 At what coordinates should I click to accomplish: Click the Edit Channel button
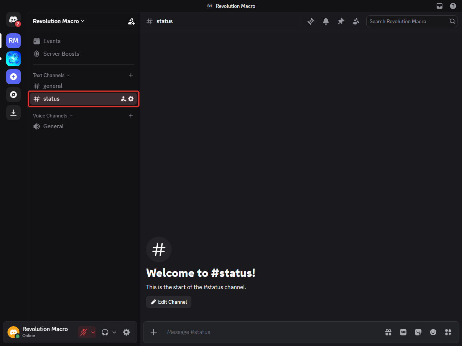(169, 302)
